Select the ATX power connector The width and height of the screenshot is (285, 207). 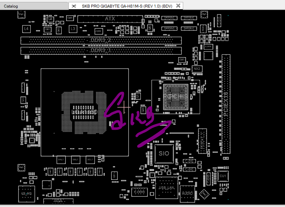110,19
